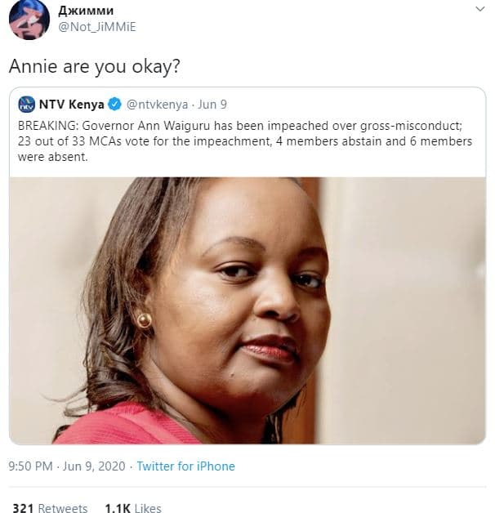Viewport: 495px width, 513px height.
Task: Open the @ntvkenya handle
Action: [x=157, y=105]
